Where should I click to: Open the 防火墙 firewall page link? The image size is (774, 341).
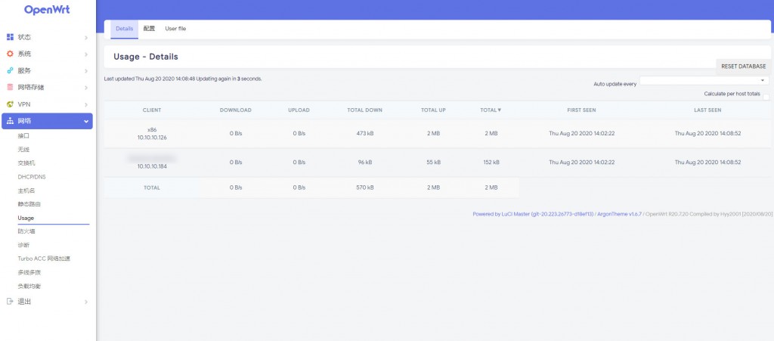click(x=26, y=231)
